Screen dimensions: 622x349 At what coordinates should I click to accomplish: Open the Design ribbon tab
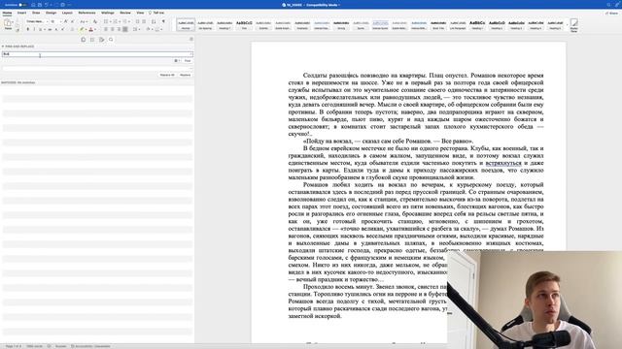coord(51,13)
